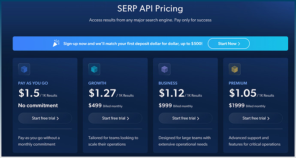Select the BUSINESS plan title

tap(168, 83)
